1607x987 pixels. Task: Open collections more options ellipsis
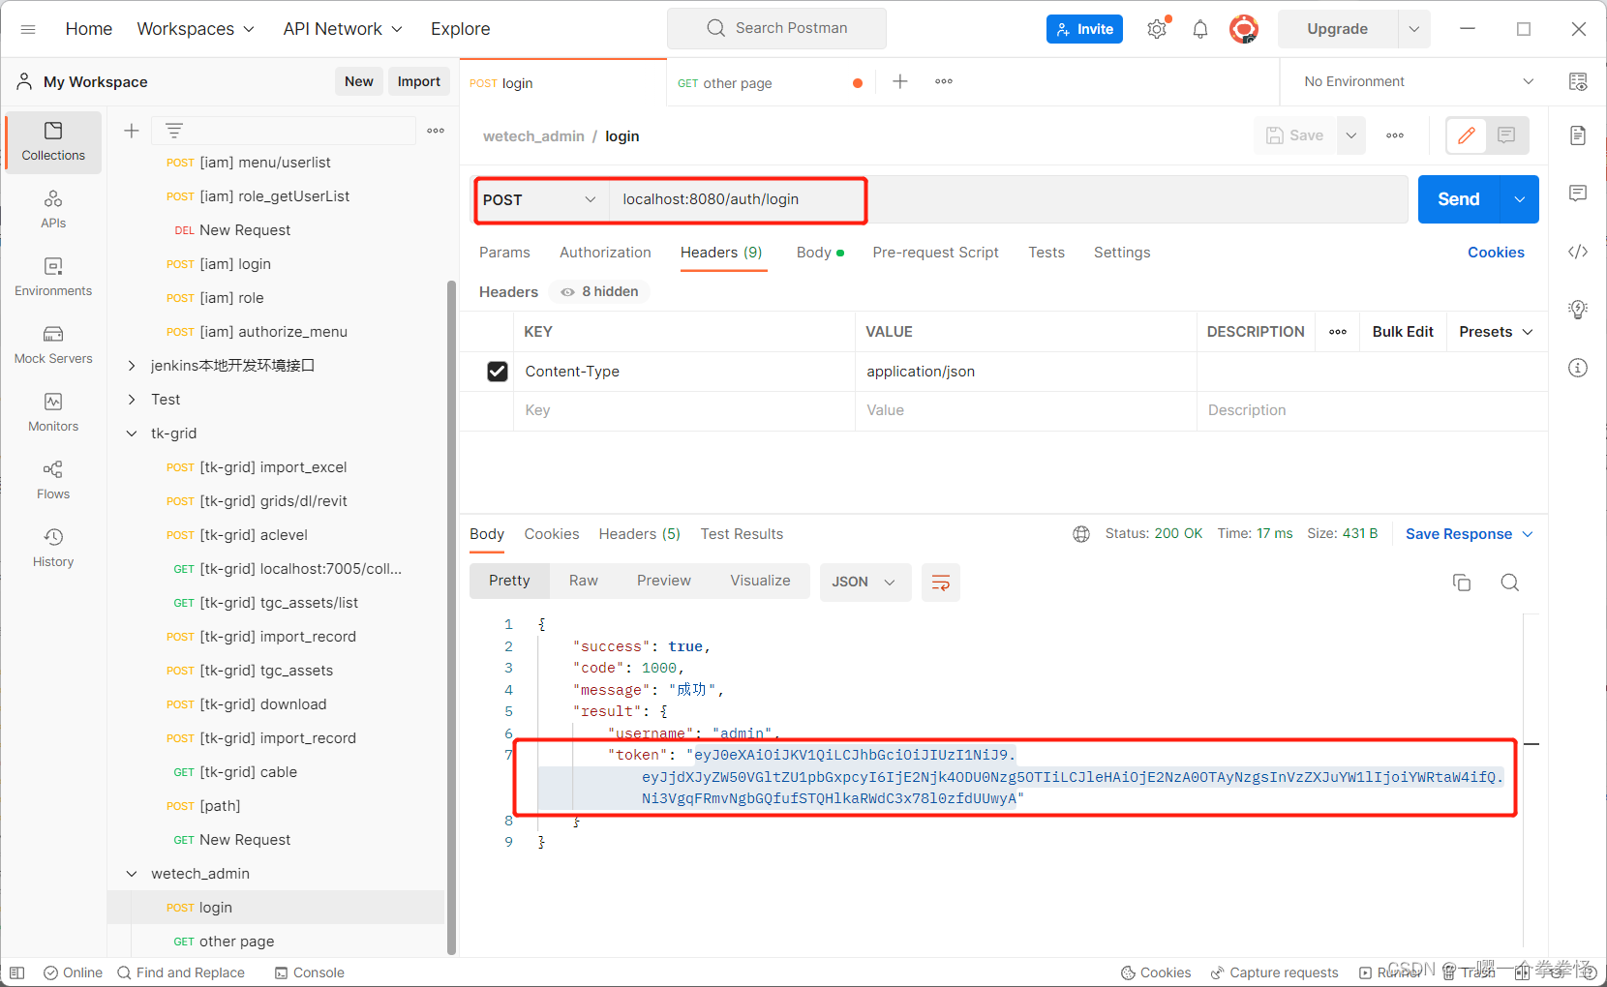pyautogui.click(x=436, y=131)
